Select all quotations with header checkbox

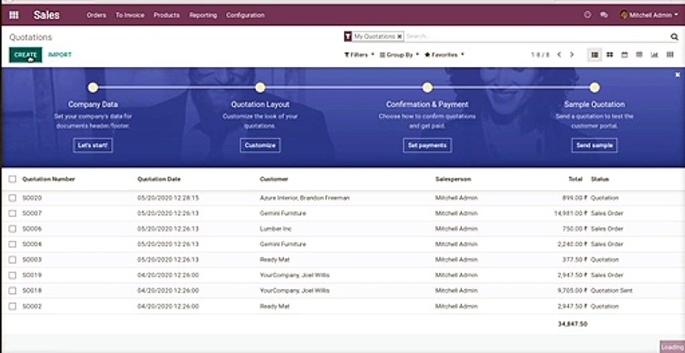(12, 179)
